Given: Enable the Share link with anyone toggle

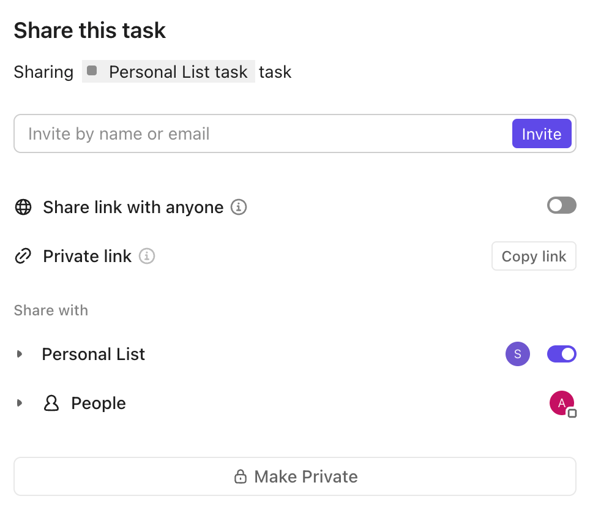Looking at the screenshot, I should (x=561, y=205).
